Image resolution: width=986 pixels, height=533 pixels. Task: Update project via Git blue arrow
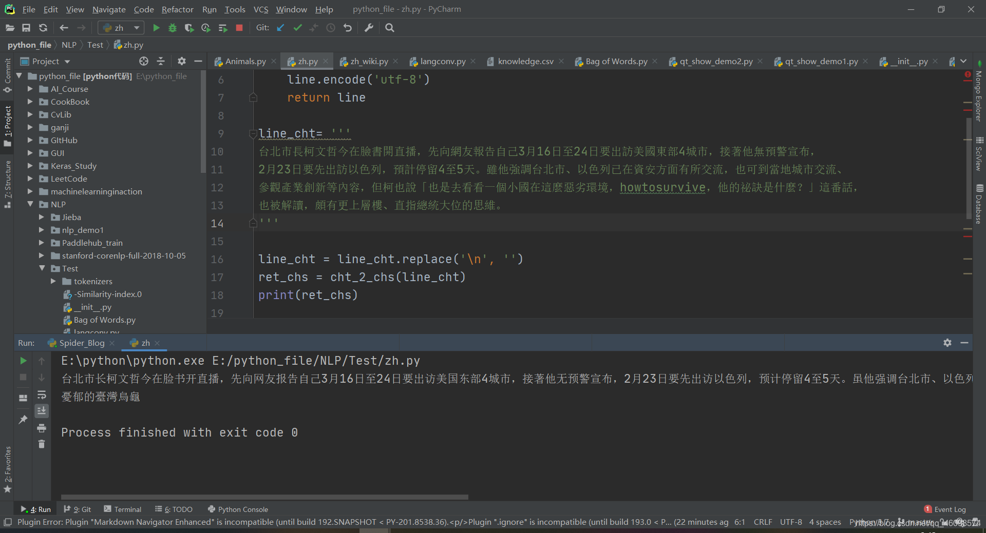280,28
